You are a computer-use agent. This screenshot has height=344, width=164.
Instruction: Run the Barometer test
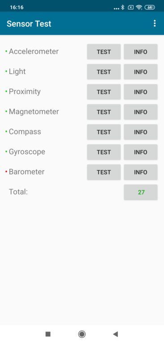tap(104, 172)
